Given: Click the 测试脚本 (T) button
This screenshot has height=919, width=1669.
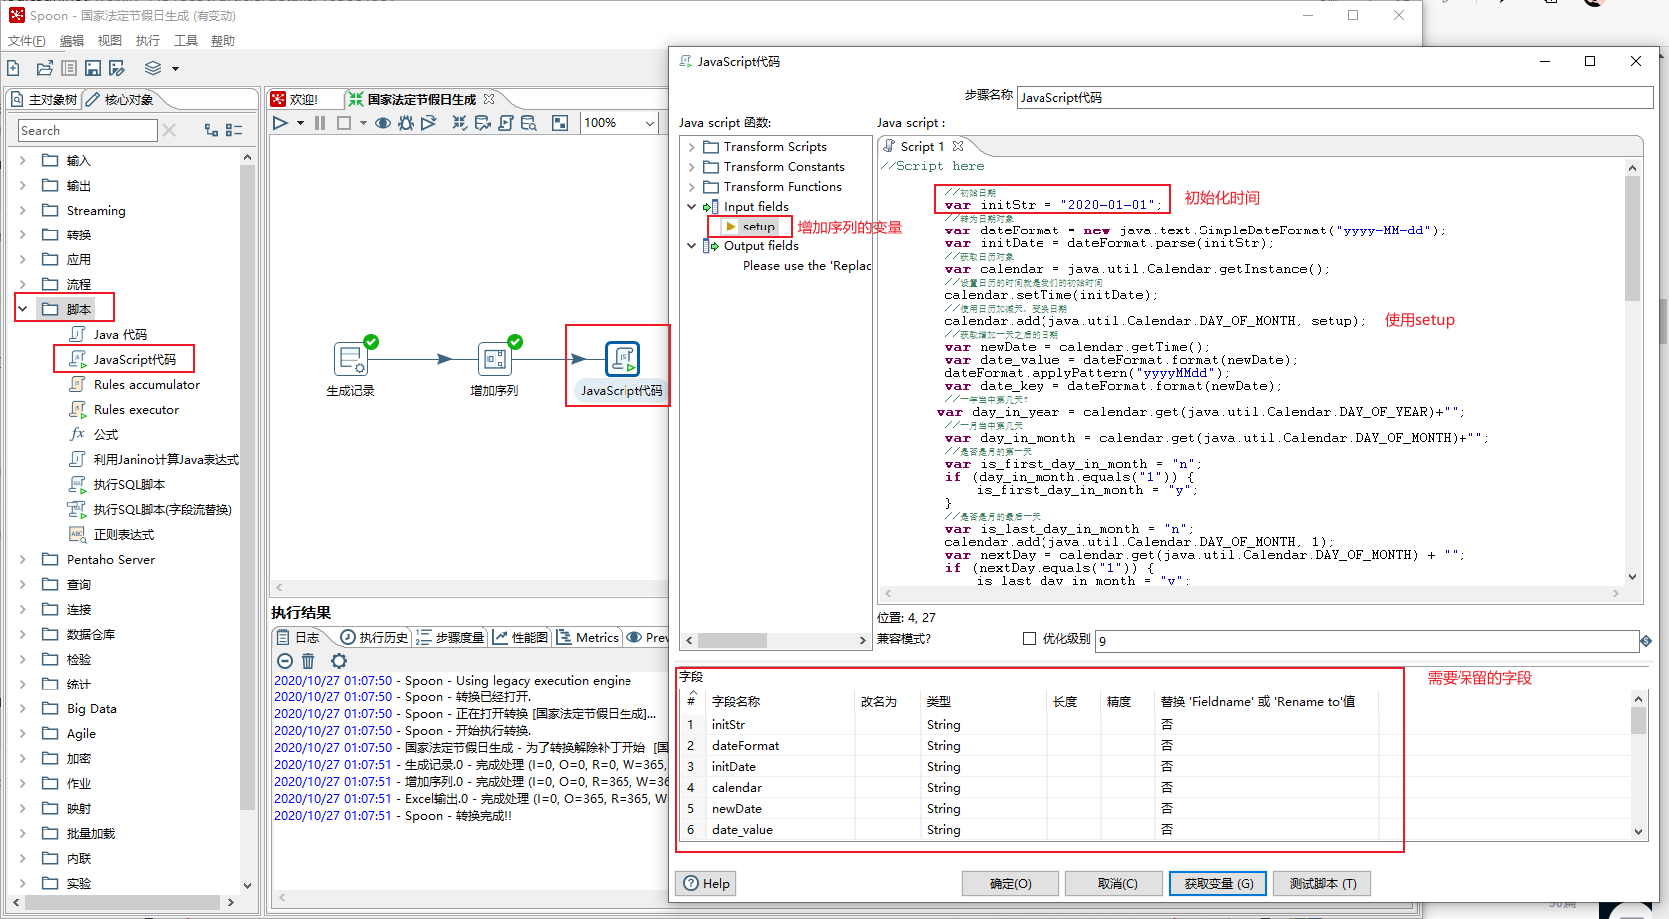Looking at the screenshot, I should click(1322, 883).
